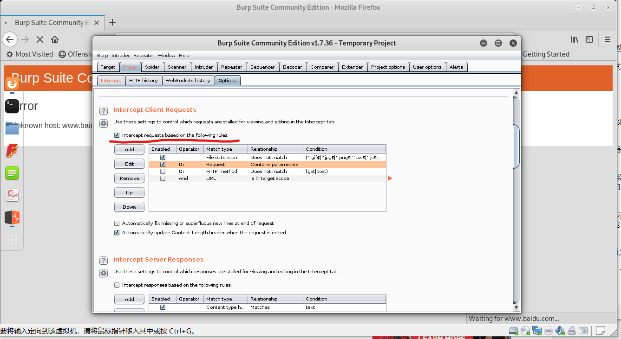Open the Burp menu
The height and width of the screenshot is (339, 621).
click(102, 55)
